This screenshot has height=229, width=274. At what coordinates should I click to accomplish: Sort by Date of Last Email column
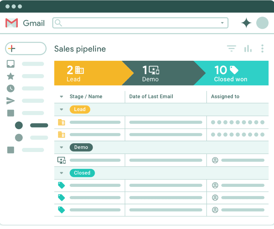click(151, 96)
